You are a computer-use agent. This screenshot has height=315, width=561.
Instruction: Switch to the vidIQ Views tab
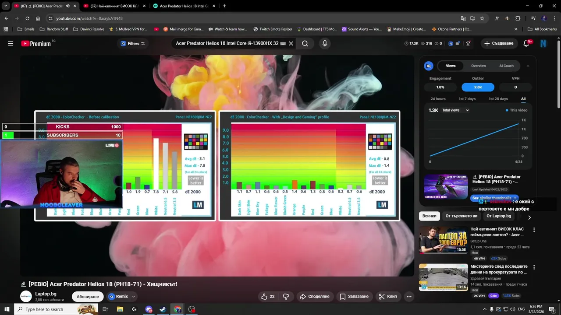coord(451,66)
